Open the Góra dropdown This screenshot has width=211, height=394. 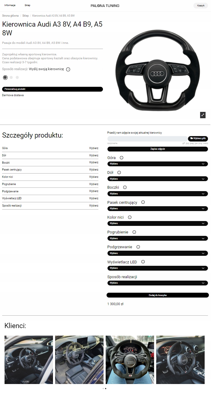pos(157,164)
